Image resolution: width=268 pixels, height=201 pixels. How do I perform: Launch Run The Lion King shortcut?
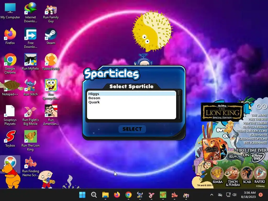(30, 141)
